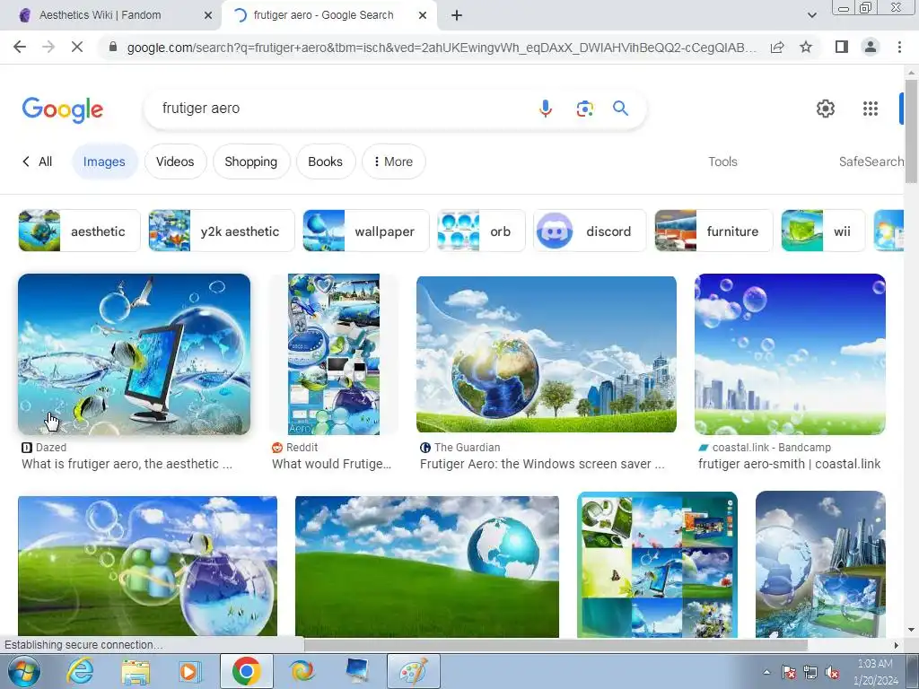Go back with browser back arrow
The image size is (919, 689).
click(x=20, y=47)
